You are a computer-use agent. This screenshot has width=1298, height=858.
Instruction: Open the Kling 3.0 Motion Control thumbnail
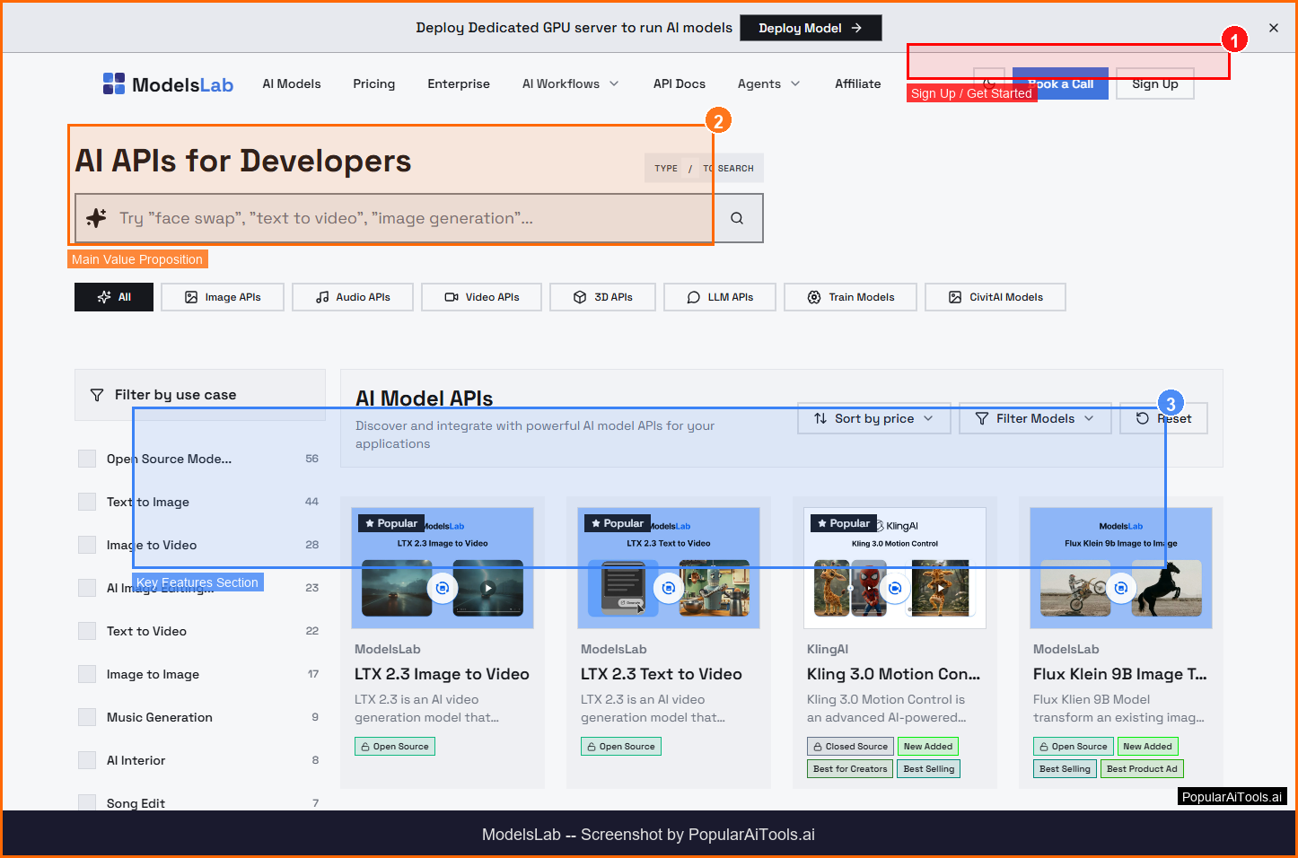(895, 568)
